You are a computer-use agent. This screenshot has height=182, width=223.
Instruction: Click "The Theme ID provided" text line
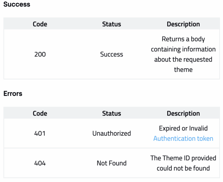[x=183, y=158]
